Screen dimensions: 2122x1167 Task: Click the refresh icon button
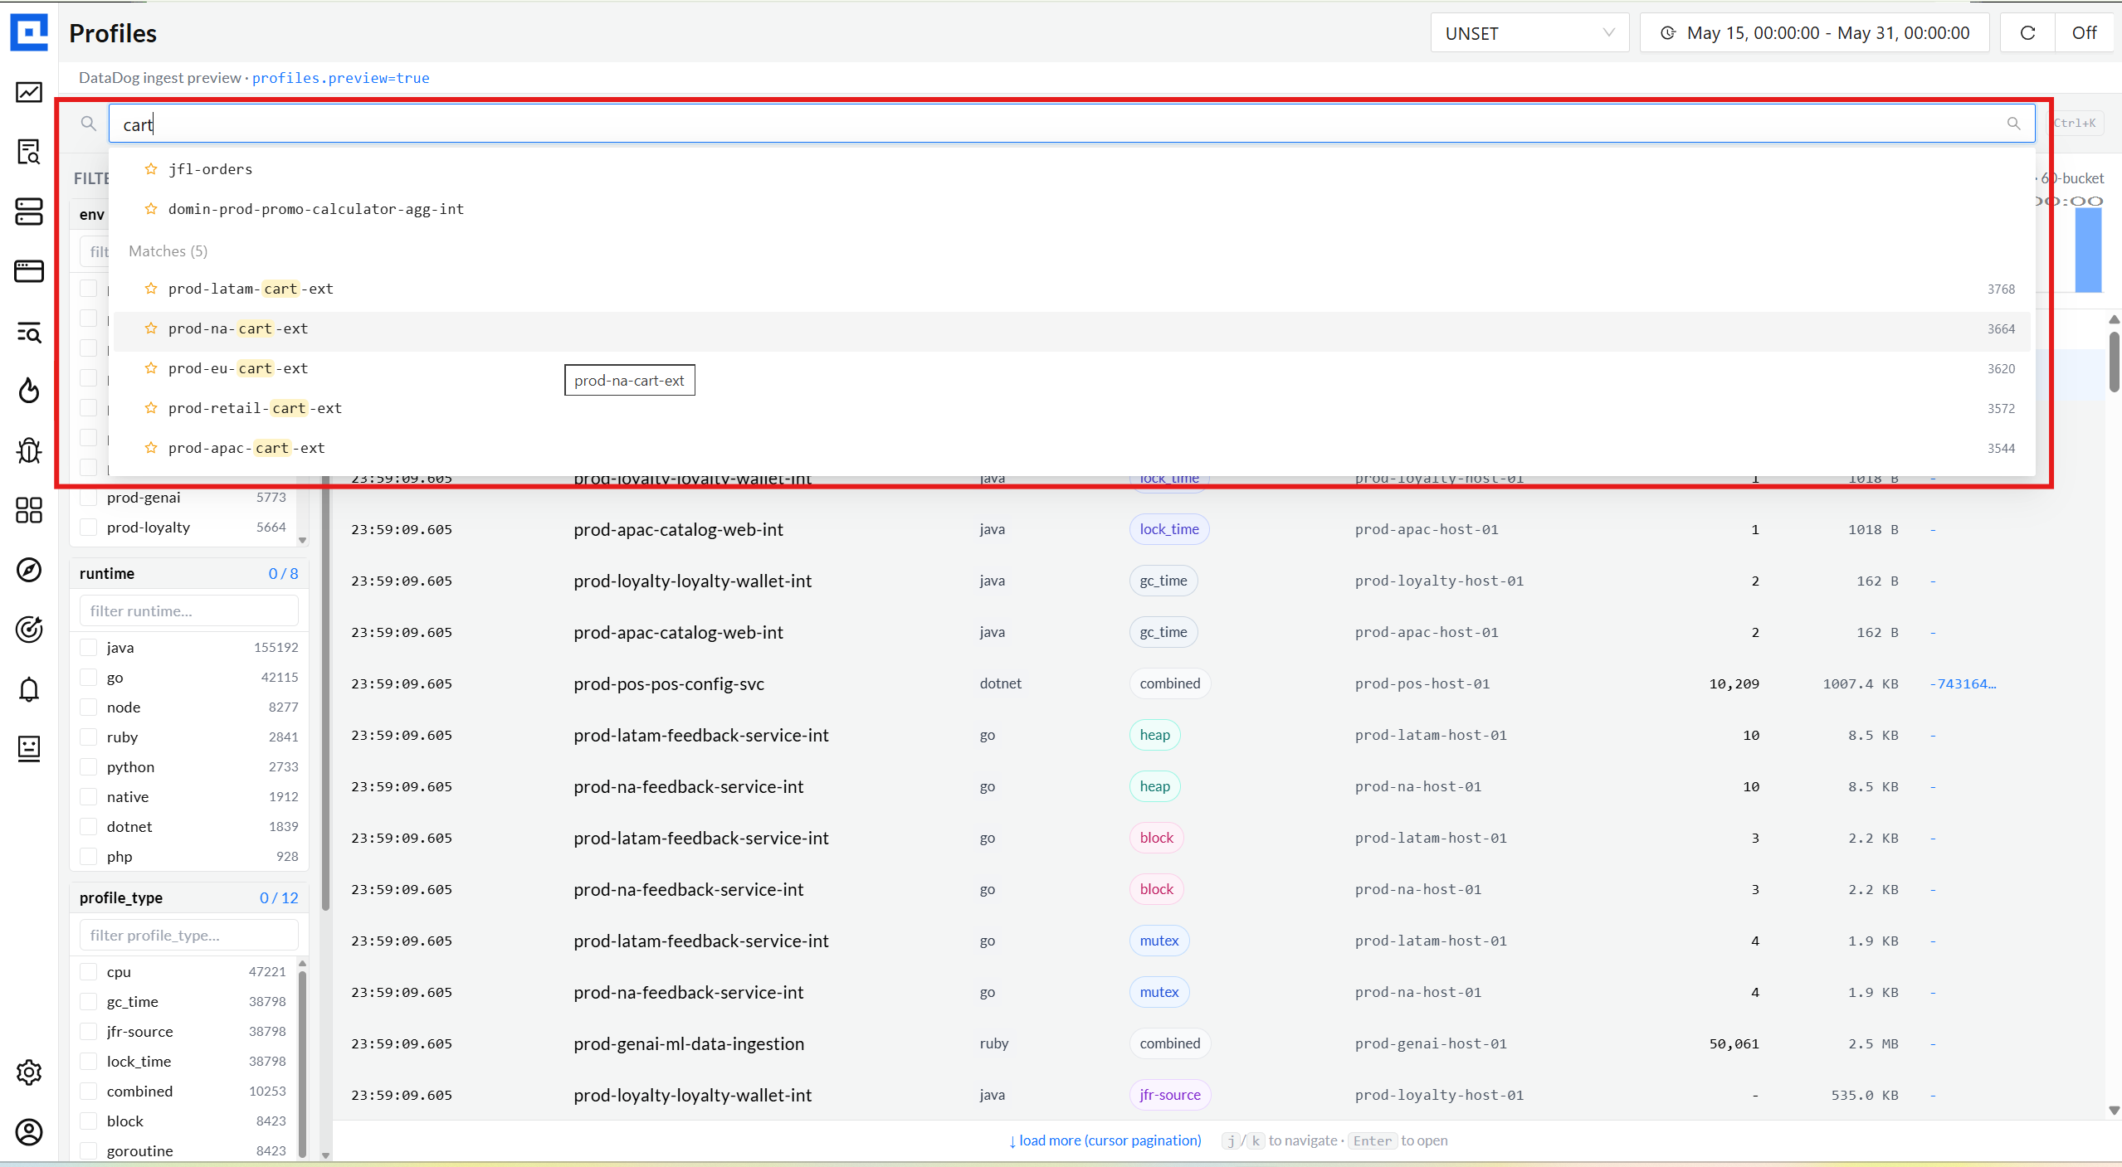click(x=2027, y=33)
